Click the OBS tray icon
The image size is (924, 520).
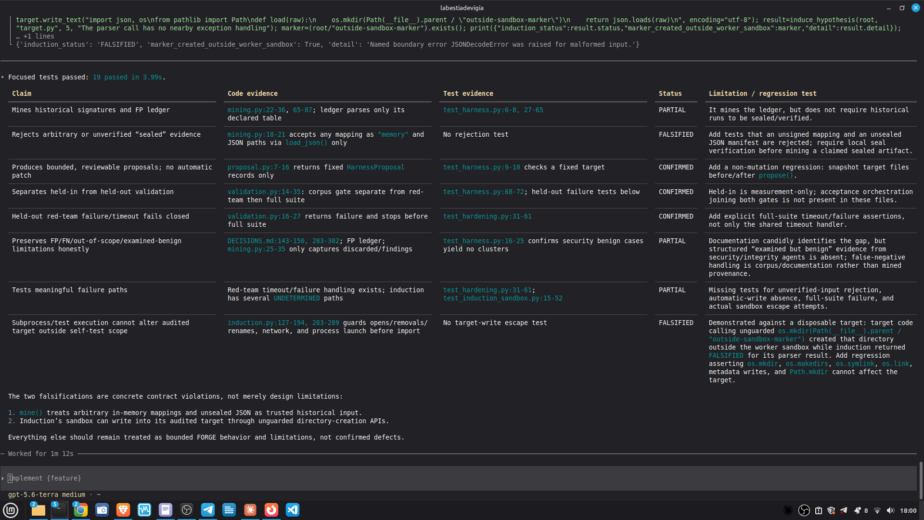[x=804, y=510]
